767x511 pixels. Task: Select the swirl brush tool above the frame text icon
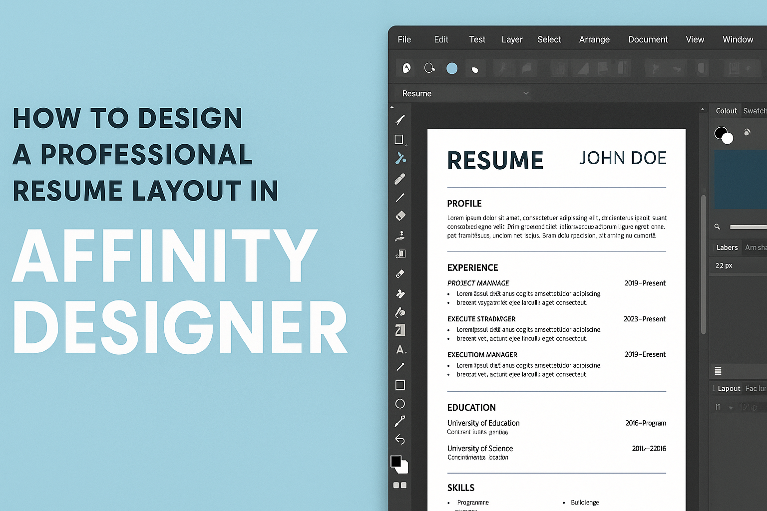pos(400,312)
